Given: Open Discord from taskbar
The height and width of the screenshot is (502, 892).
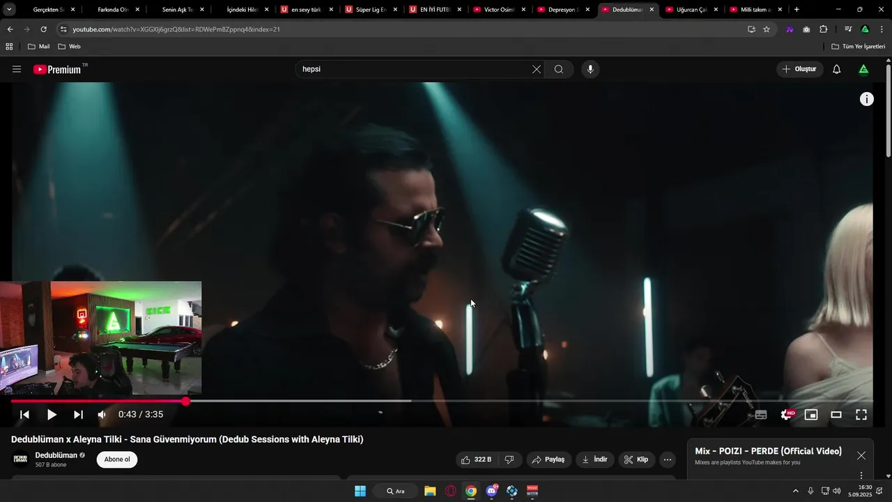Looking at the screenshot, I should pyautogui.click(x=492, y=491).
